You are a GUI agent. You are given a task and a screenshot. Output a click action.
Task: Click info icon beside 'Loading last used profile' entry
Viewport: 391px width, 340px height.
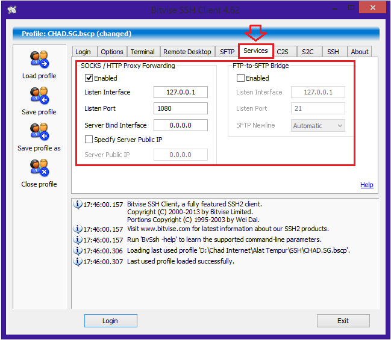pyautogui.click(x=78, y=250)
